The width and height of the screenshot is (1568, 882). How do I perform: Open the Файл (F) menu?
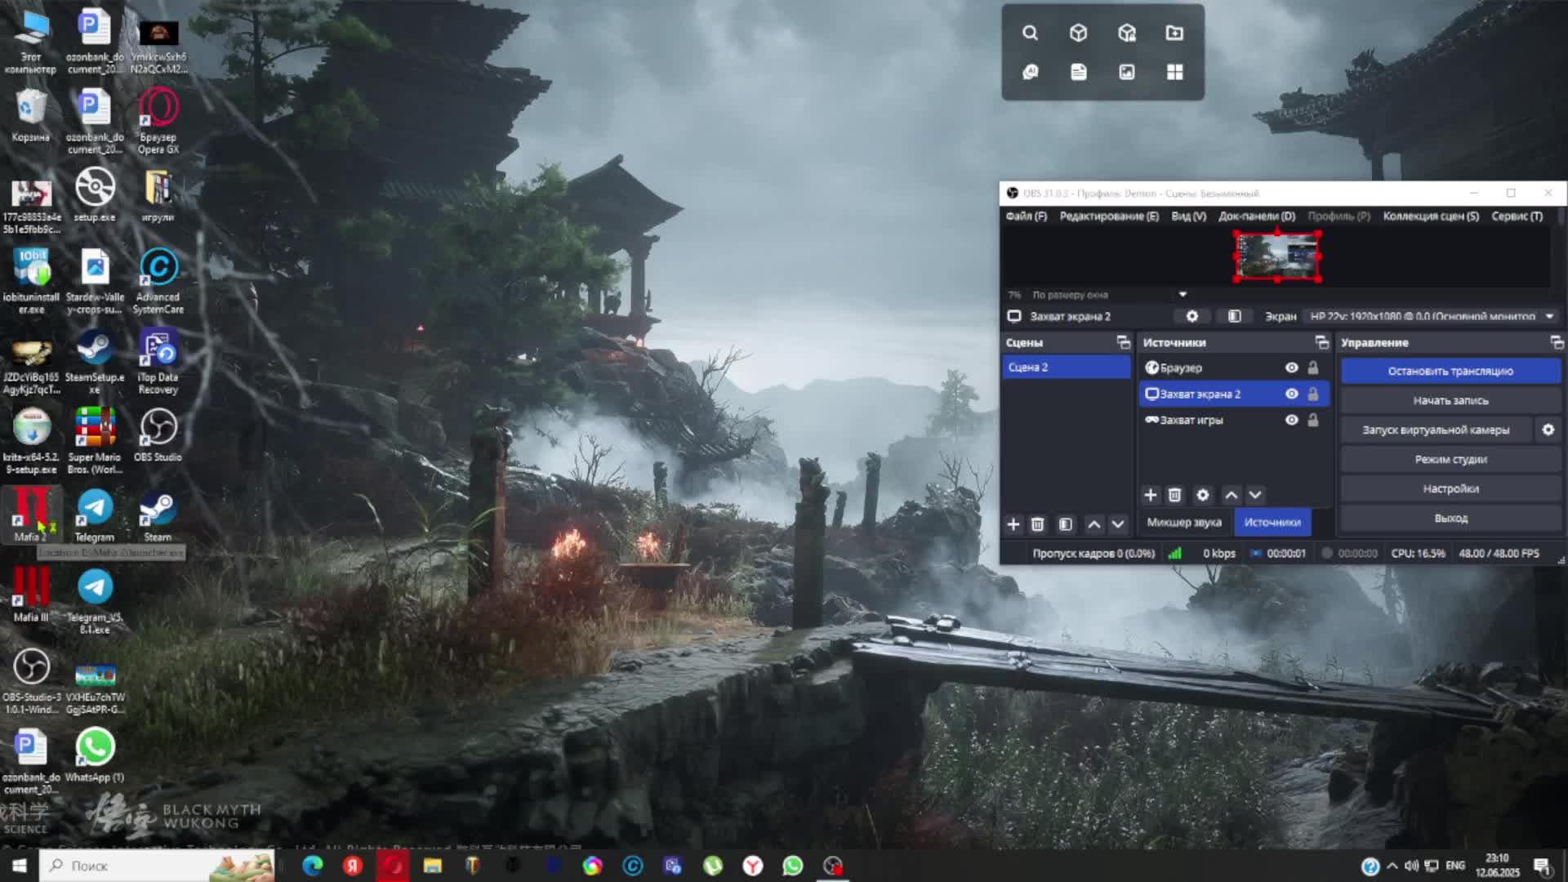[1026, 216]
